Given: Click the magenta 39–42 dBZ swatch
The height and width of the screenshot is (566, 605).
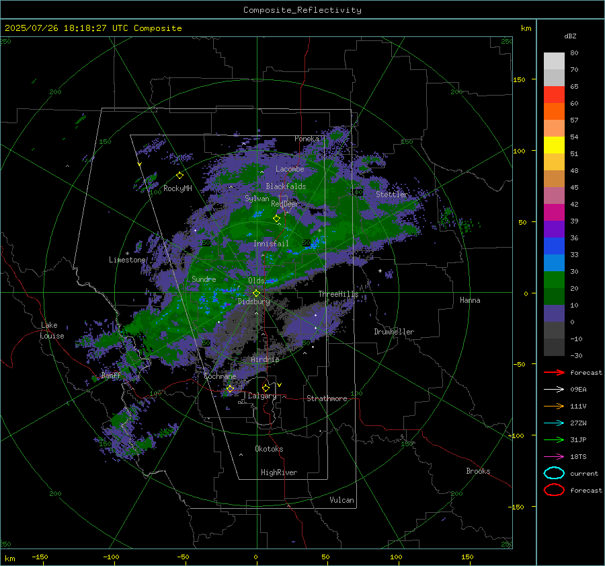Looking at the screenshot, I should coord(554,213).
